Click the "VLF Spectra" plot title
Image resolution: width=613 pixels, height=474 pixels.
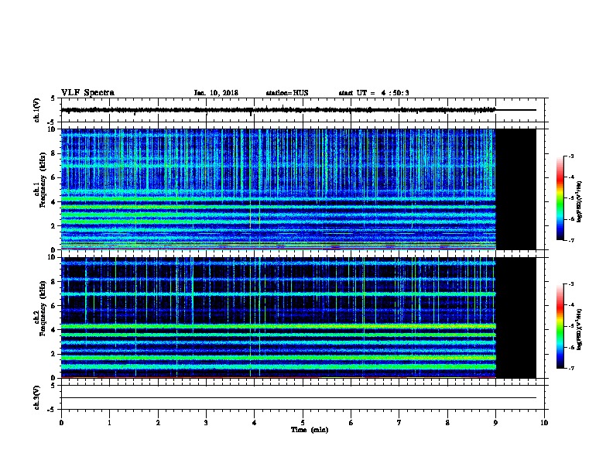pos(87,93)
